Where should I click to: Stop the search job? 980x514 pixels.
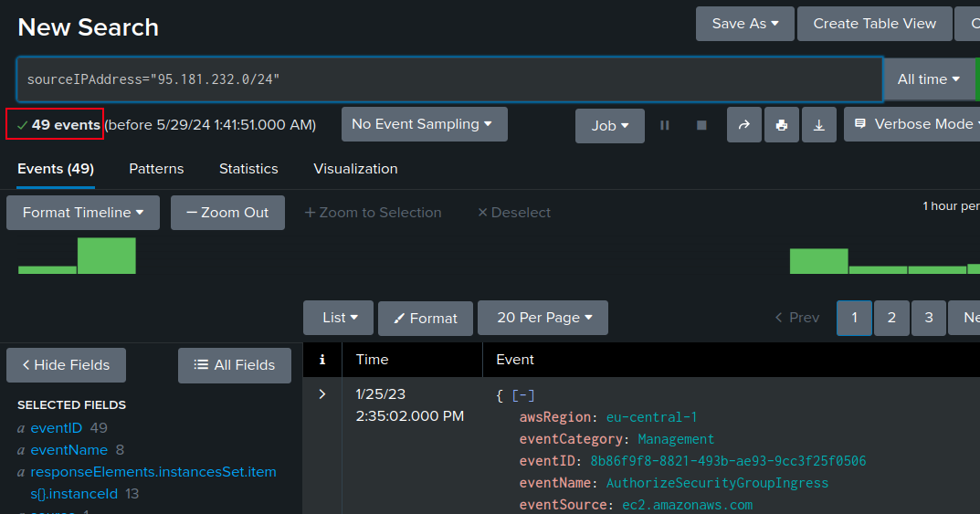coord(701,125)
